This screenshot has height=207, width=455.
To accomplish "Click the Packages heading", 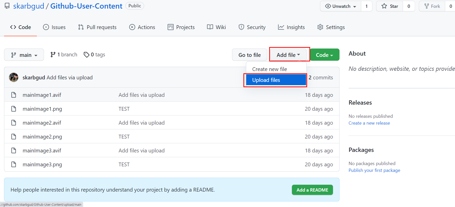I will coord(361,150).
